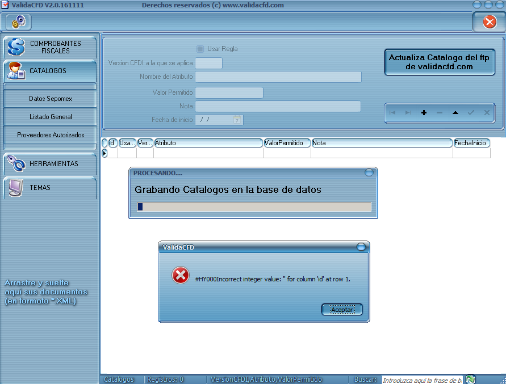Click the green search icon in status bar
The image size is (506, 384).
pyautogui.click(x=470, y=379)
